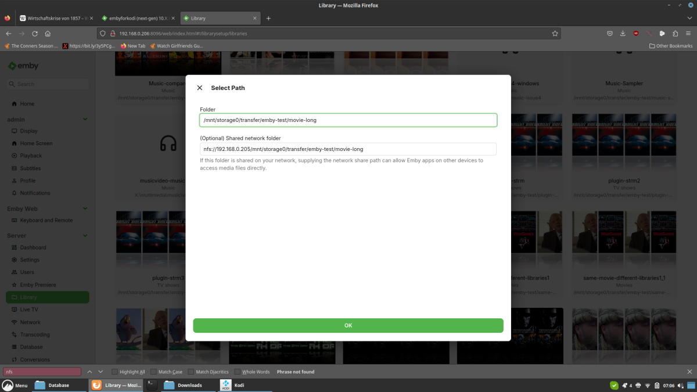Screen dimensions: 697x392
Task: Click the green OK button
Action: tap(348, 325)
